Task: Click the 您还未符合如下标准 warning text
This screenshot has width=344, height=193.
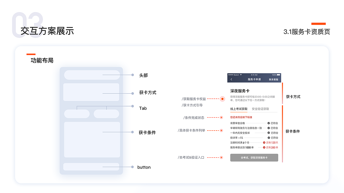Action: tap(241, 117)
